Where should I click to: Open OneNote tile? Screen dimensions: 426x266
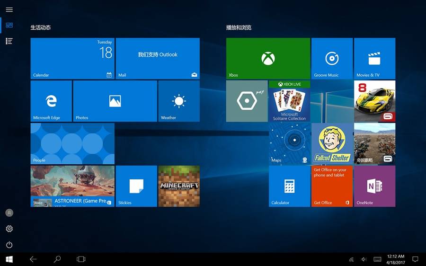coord(374,186)
